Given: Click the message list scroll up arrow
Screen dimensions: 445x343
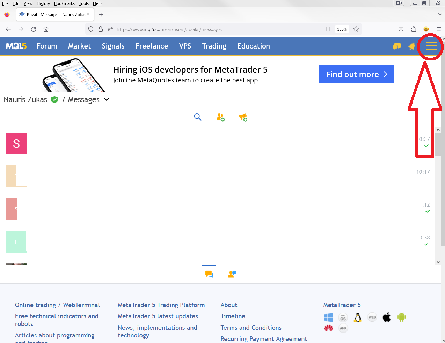Looking at the screenshot, I should coord(438,130).
